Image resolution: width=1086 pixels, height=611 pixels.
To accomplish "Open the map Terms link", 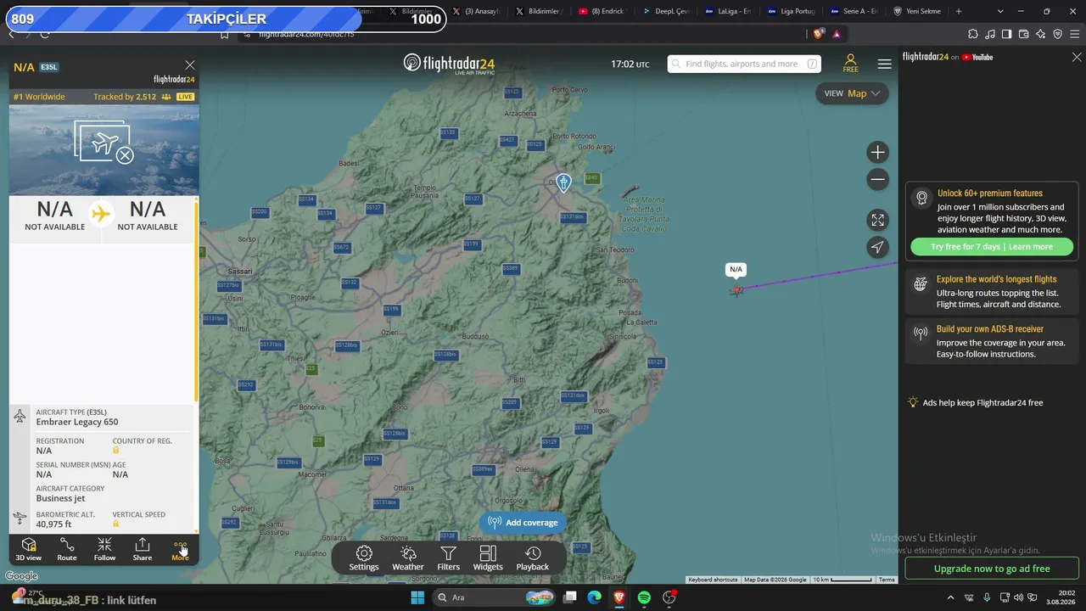I will pyautogui.click(x=887, y=580).
